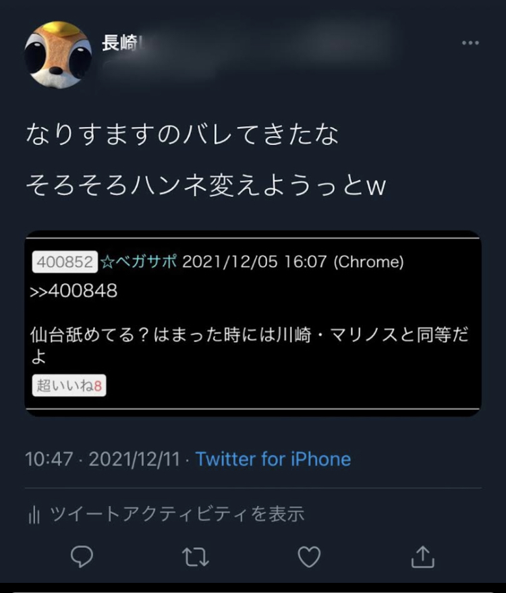Click the なりすますのバレてきたな tweet line
506x593 pixels.
182,134
